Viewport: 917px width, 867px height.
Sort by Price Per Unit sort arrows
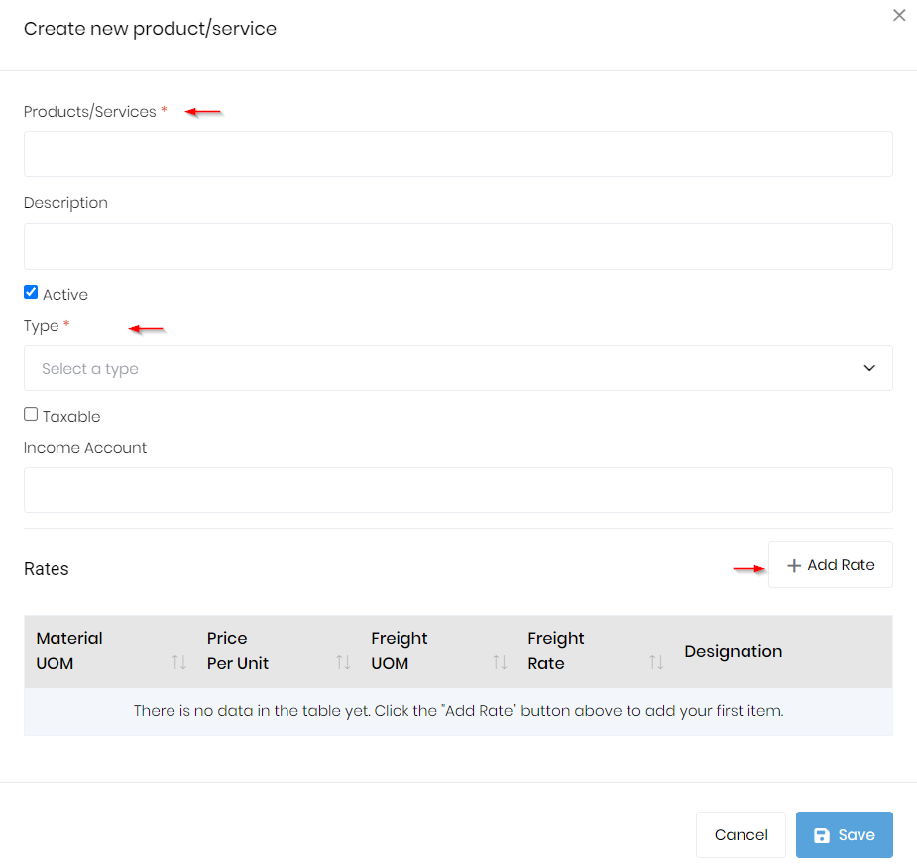(343, 662)
